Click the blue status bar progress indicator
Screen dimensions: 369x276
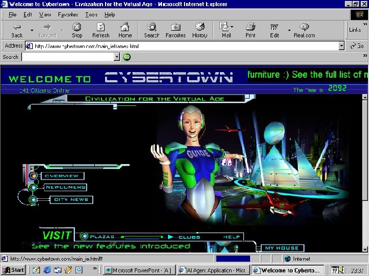click(233, 259)
